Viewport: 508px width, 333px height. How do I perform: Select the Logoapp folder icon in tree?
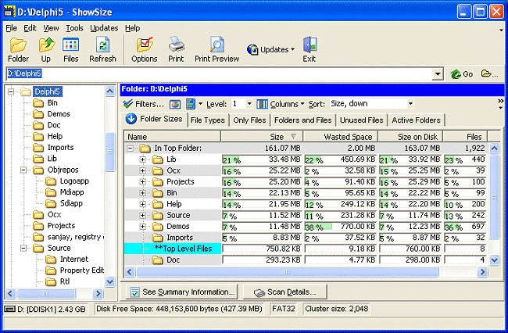pos(51,181)
